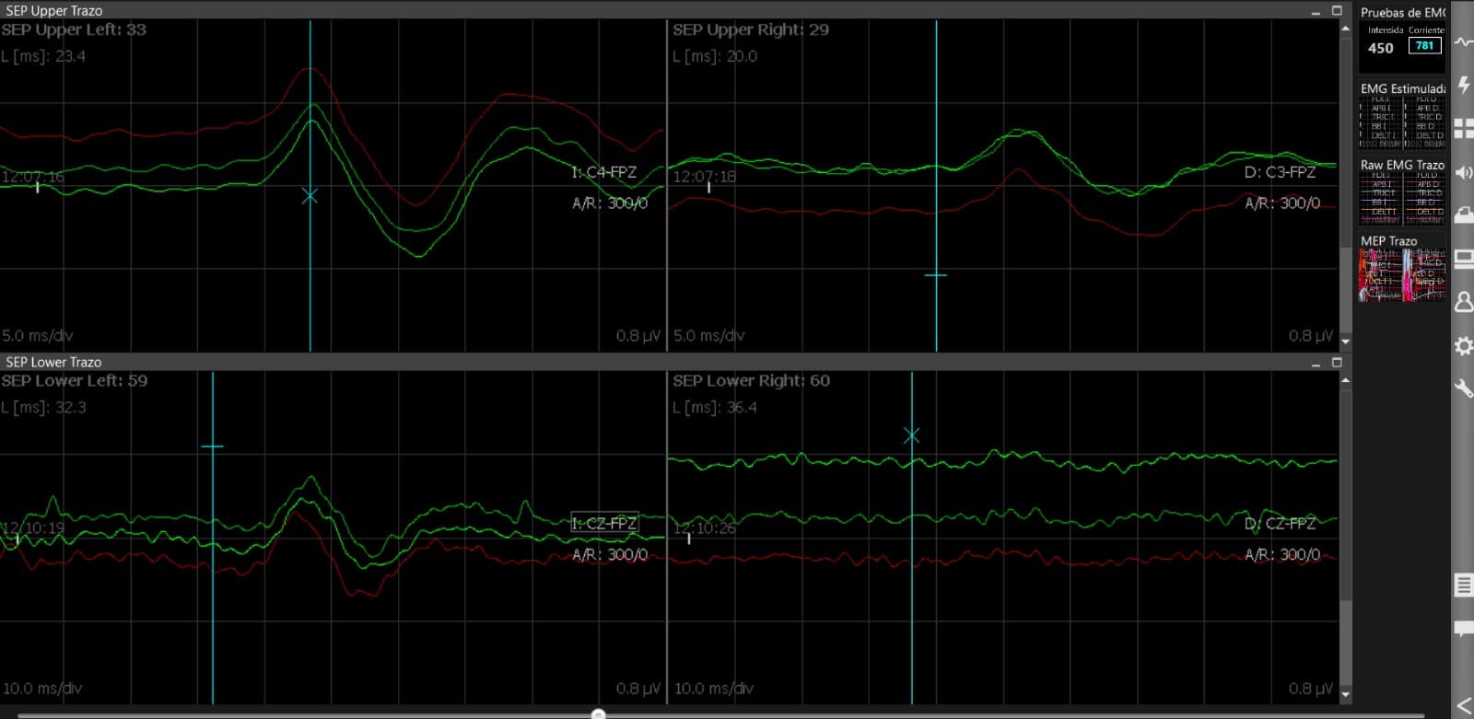1474x719 pixels.
Task: Open the list notes icon
Action: click(1463, 585)
